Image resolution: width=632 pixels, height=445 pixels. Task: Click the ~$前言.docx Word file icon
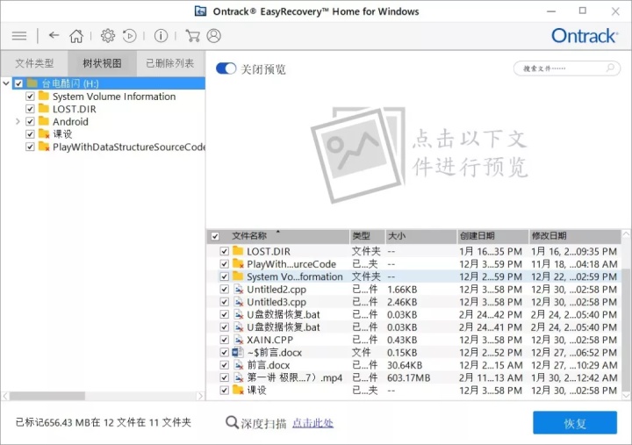(238, 352)
